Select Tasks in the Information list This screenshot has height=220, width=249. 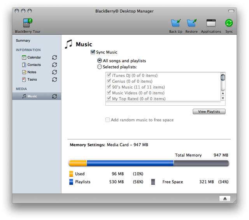click(32, 80)
